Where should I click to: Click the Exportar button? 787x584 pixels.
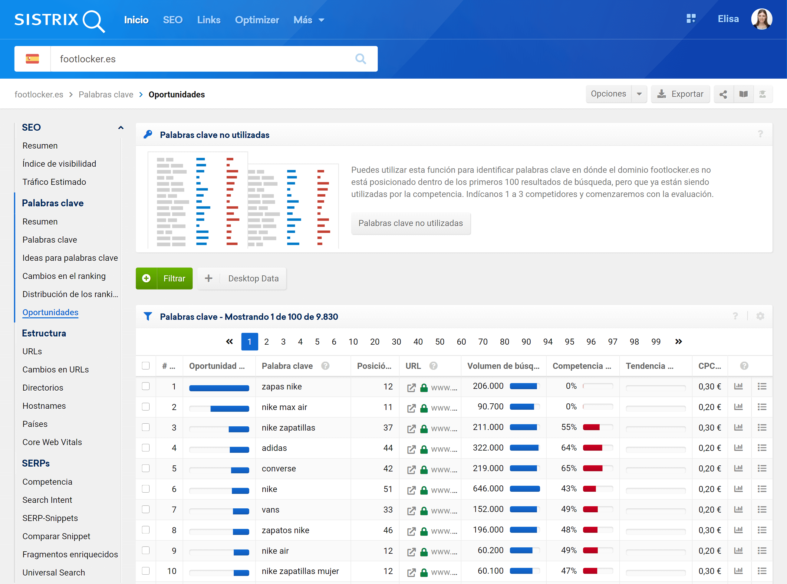tap(680, 94)
